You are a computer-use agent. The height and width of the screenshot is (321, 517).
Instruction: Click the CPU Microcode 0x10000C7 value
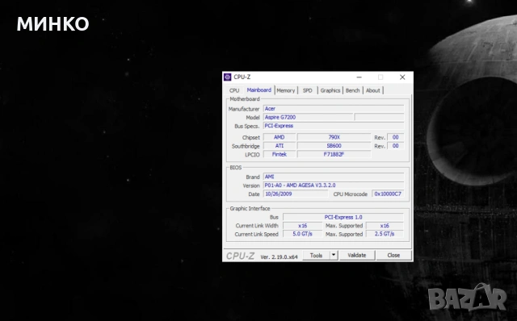(388, 194)
